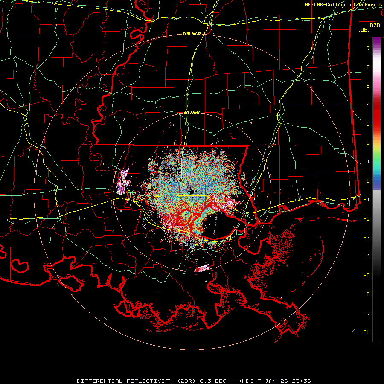Click the 6 value on the color scale
The width and height of the screenshot is (384, 384).
368,67
